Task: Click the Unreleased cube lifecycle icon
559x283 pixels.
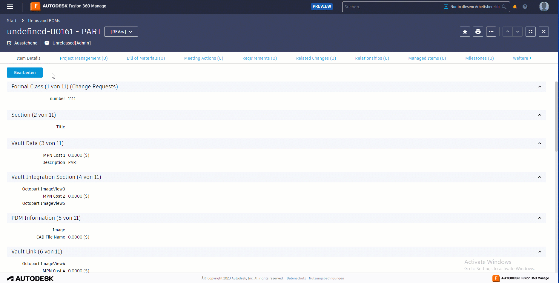Action: (47, 43)
